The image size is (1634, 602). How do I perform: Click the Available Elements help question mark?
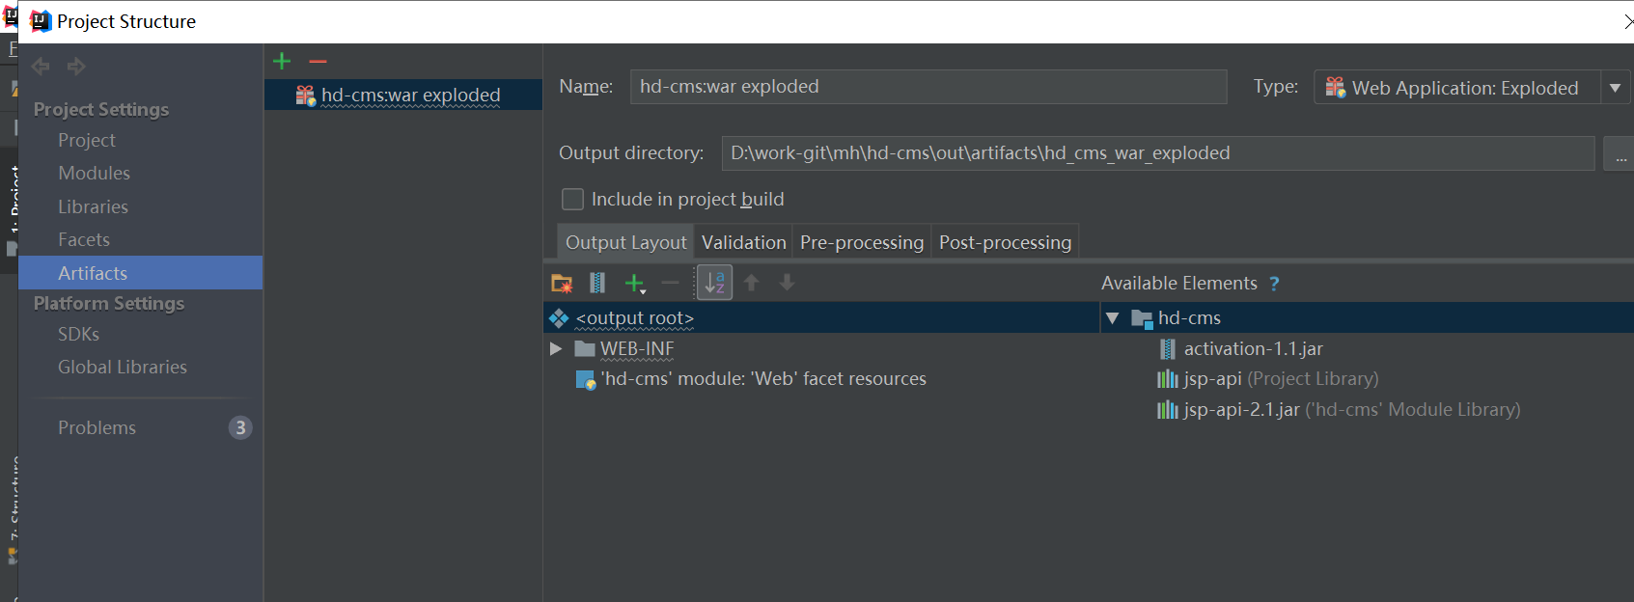pyautogui.click(x=1274, y=284)
